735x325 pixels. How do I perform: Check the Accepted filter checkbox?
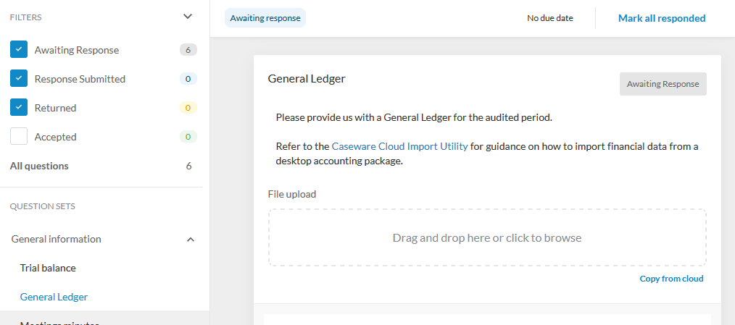point(19,136)
